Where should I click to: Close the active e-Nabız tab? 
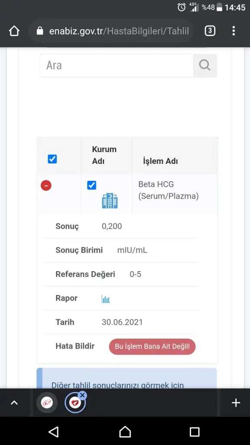[82, 395]
